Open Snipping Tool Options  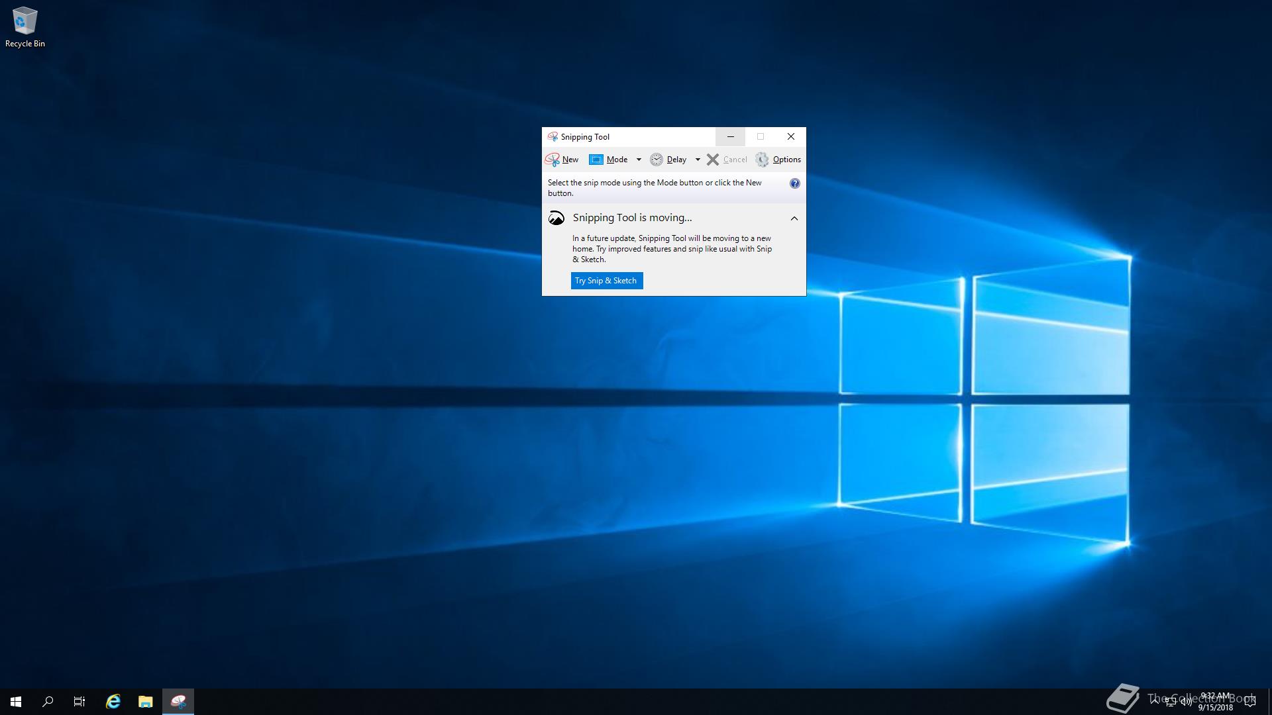point(778,160)
